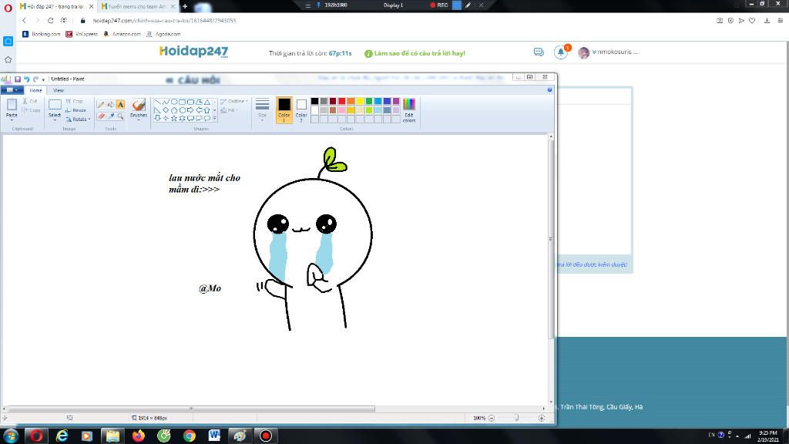Click the Zoom out minus button in Paint
Viewport: 789px width, 444px height.
491,418
